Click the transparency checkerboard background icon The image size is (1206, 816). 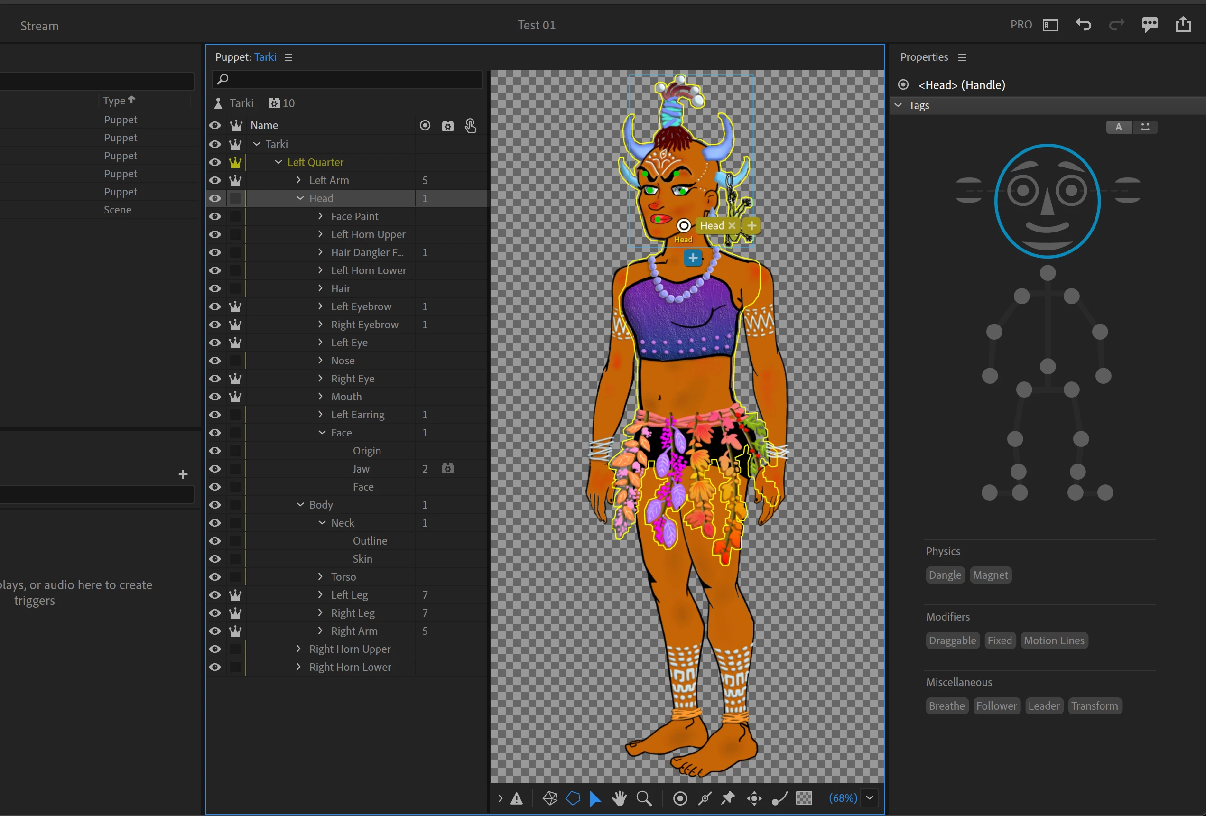(804, 798)
